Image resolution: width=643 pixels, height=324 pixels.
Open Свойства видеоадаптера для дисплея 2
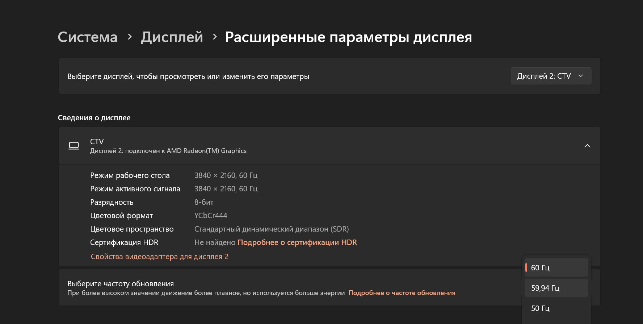click(x=159, y=257)
